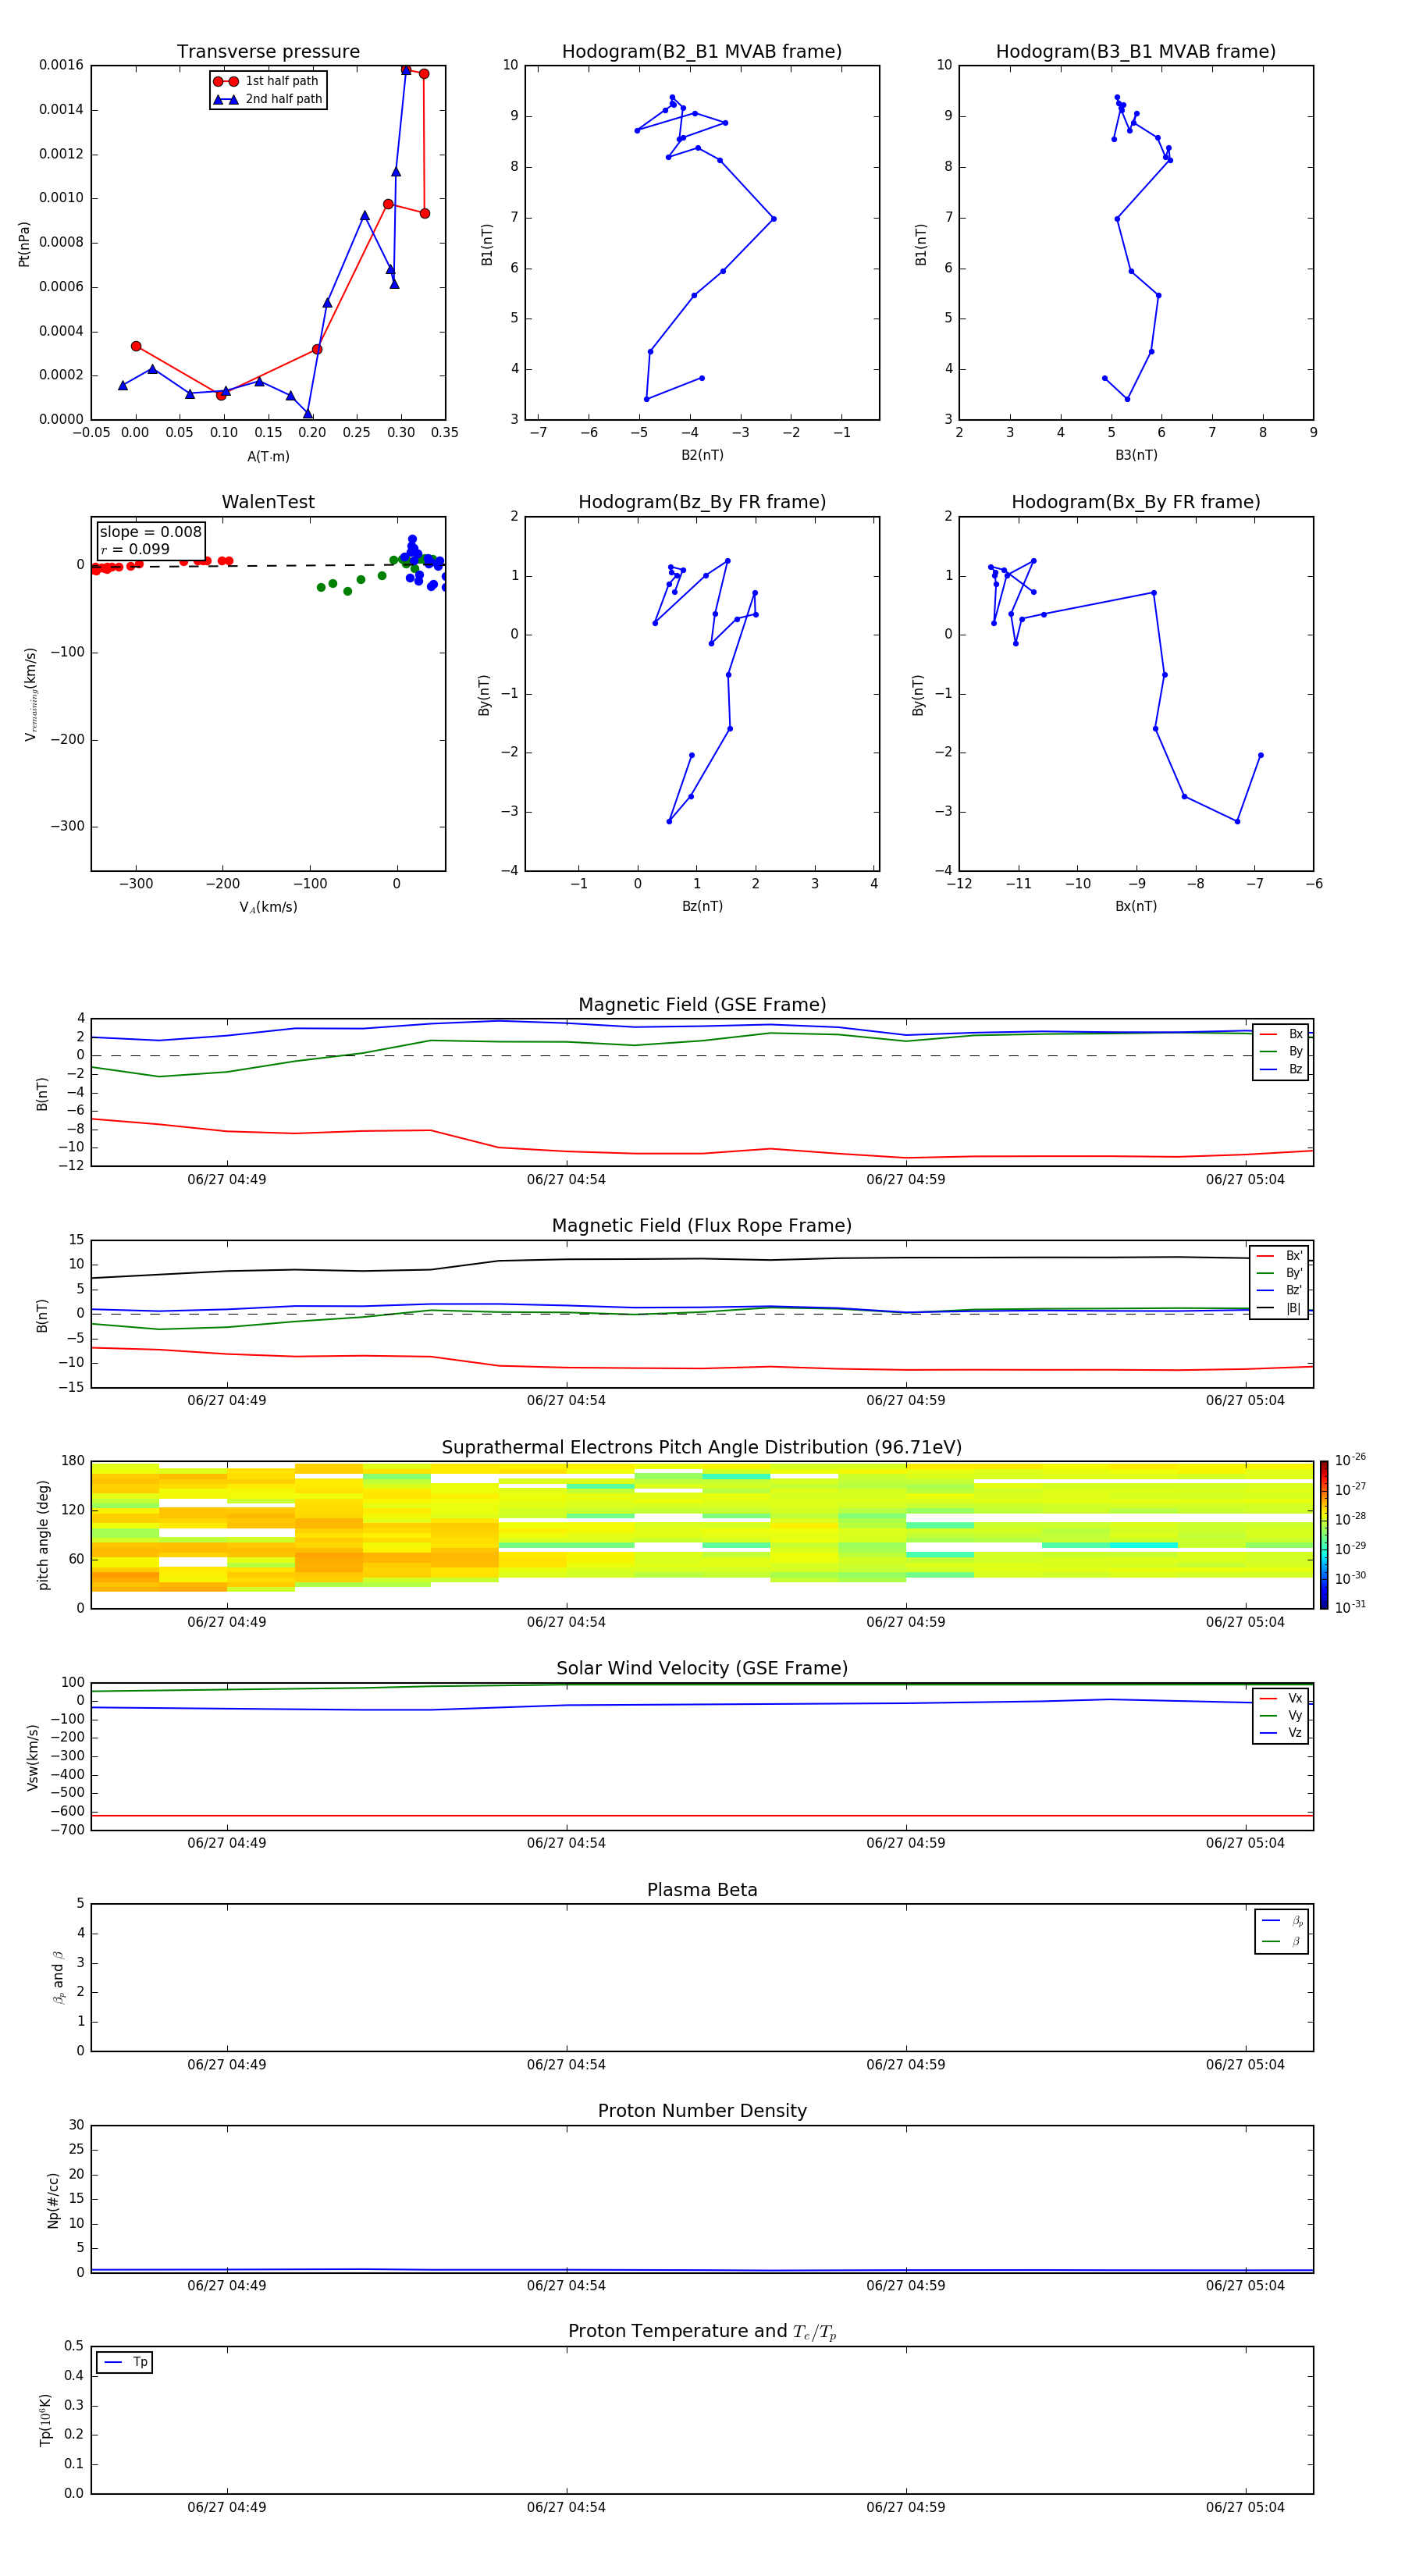
Task: Select the |B| legend entry
Action: [x=1279, y=1308]
